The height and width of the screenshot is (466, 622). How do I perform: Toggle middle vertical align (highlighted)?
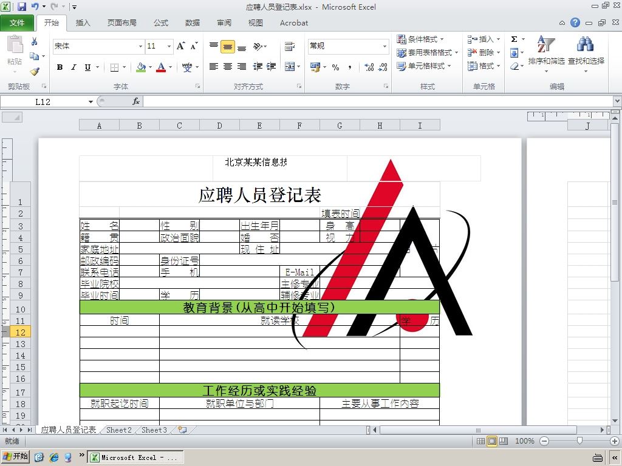click(x=228, y=46)
